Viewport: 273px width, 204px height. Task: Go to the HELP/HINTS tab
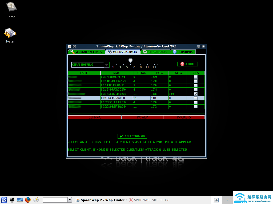pos(183,52)
